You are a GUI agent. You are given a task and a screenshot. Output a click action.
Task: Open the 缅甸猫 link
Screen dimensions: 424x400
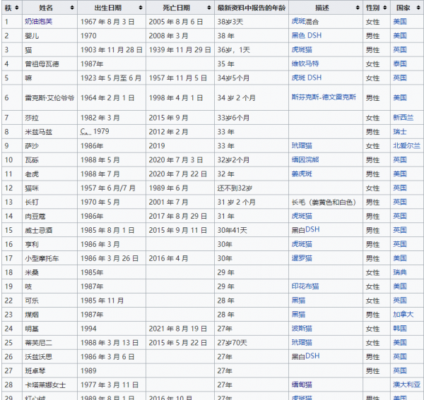point(302,384)
